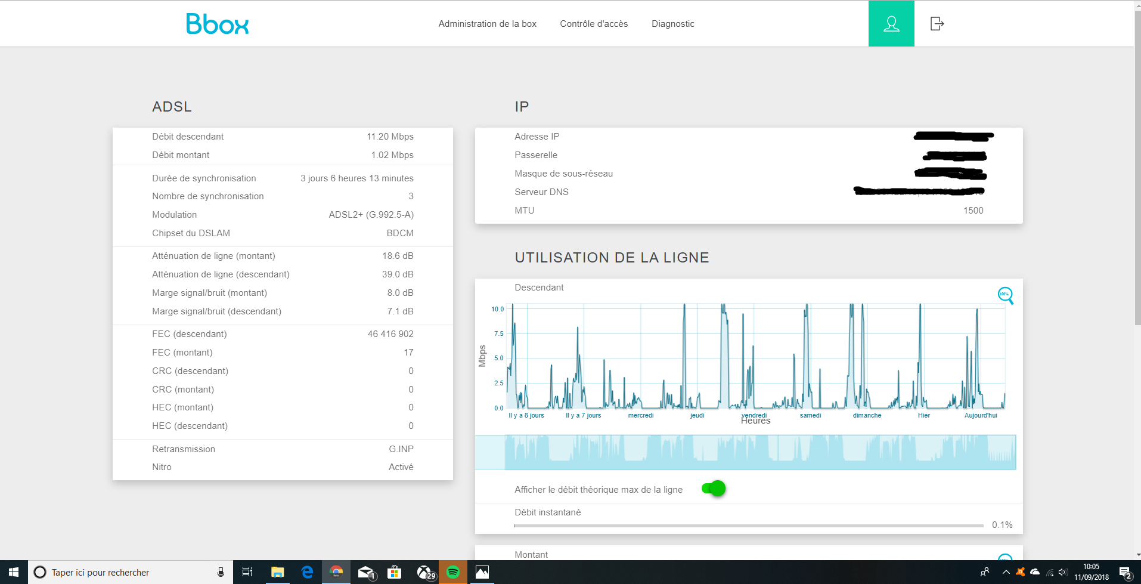Switch to Chrome in taskbar
The height and width of the screenshot is (584, 1141).
point(336,572)
